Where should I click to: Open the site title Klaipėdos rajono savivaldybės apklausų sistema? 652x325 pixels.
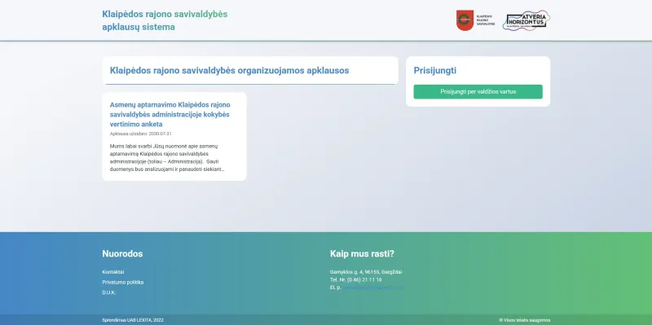point(165,20)
